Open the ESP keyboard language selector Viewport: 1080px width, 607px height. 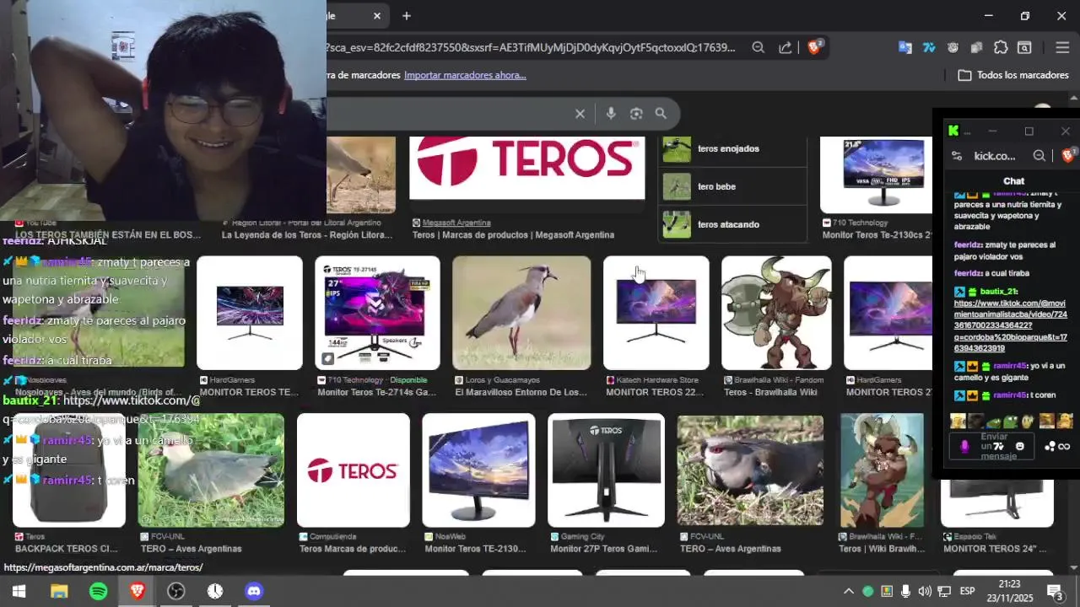967,591
